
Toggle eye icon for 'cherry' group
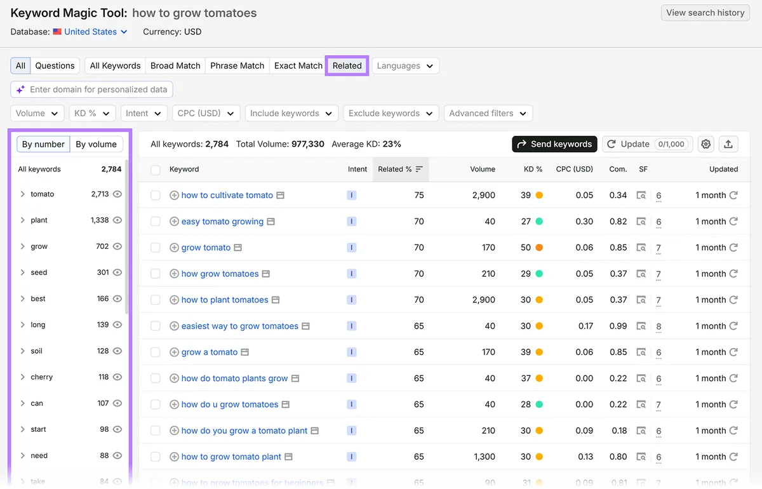[x=117, y=377]
